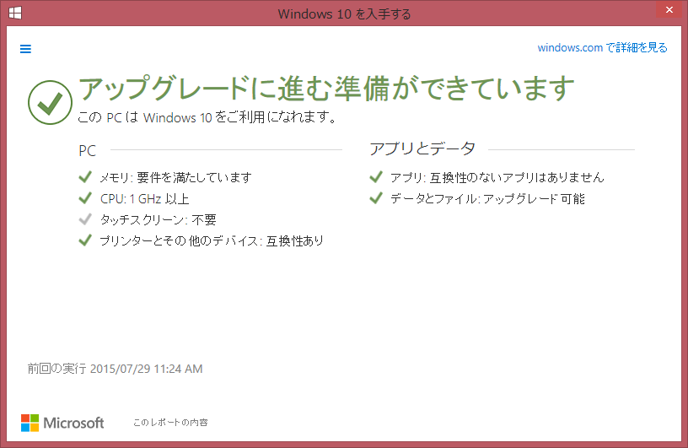The image size is (688, 448).
Task: Click the checkmark next to メモリ
Action: point(85,176)
